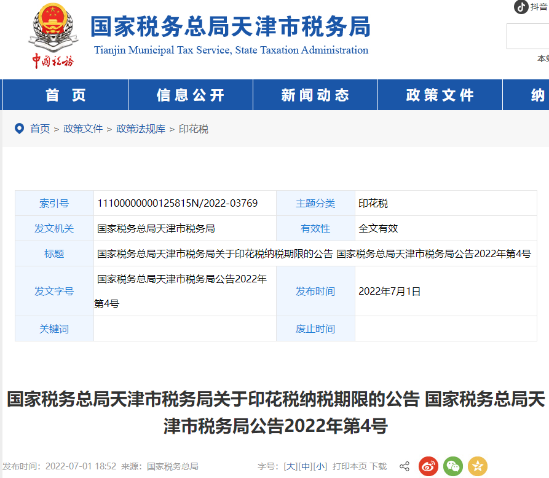The width and height of the screenshot is (549, 478).
Task: Open the 新闻动态 menu item
Action: coord(315,95)
